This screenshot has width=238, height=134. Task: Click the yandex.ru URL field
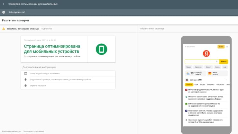click(17, 12)
